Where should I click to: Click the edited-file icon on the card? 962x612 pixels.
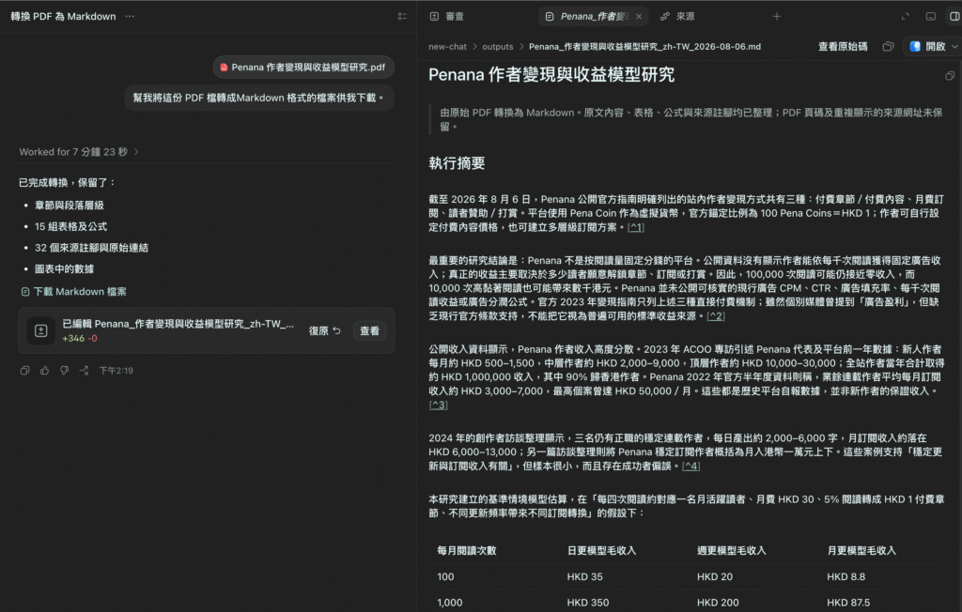(x=40, y=331)
